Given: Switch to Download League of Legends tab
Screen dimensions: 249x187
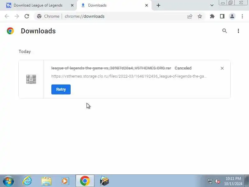Looking at the screenshot, I should [38, 5].
